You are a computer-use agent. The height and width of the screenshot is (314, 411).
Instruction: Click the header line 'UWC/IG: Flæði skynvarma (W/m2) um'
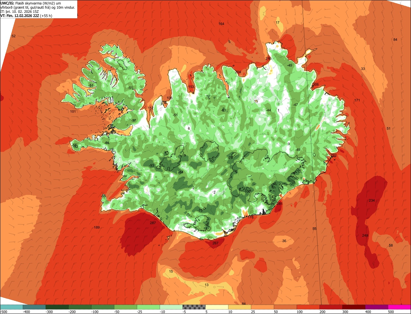(31, 3)
